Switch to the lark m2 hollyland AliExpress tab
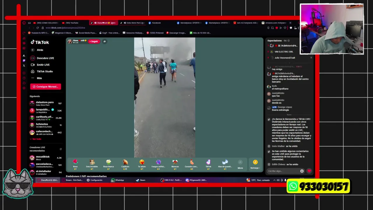The height and width of the screenshot is (210, 373). click(x=246, y=23)
